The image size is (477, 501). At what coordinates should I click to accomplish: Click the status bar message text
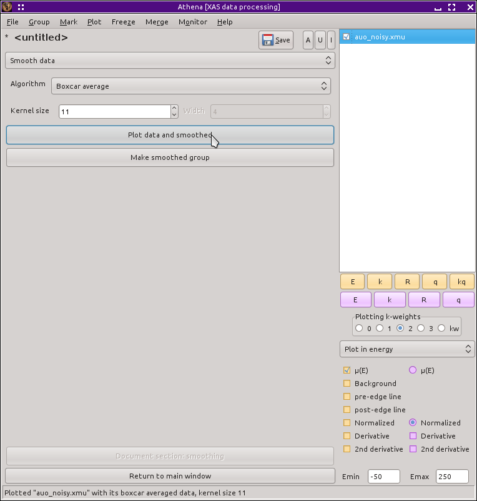(125, 493)
